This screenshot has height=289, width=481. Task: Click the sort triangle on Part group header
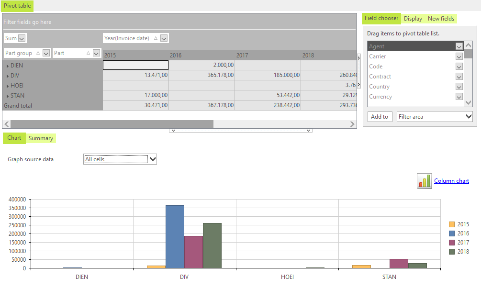tap(39, 53)
